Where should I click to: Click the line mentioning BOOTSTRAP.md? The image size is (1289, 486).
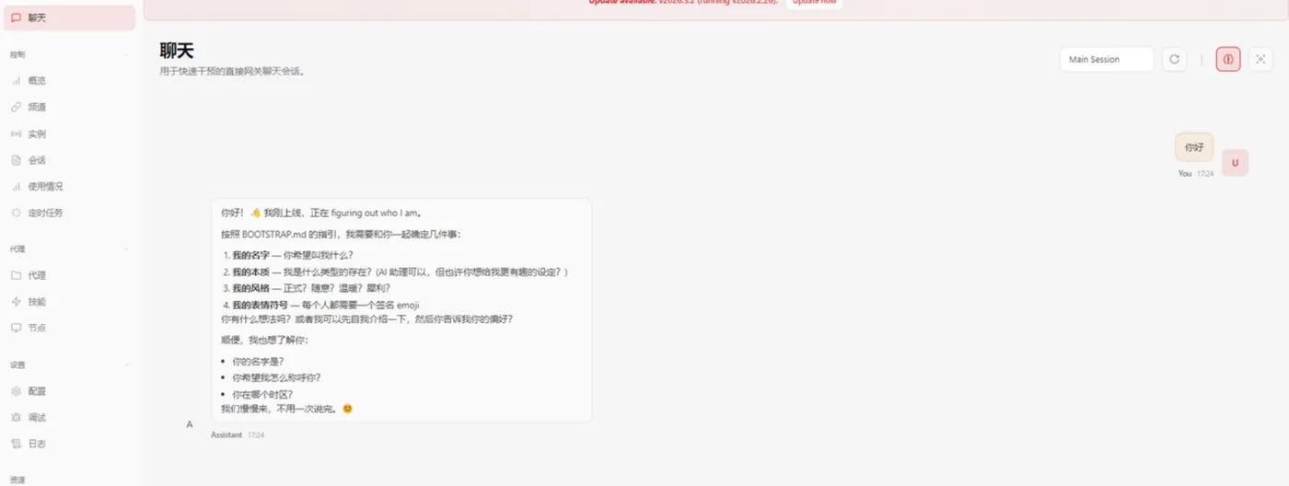[341, 234]
